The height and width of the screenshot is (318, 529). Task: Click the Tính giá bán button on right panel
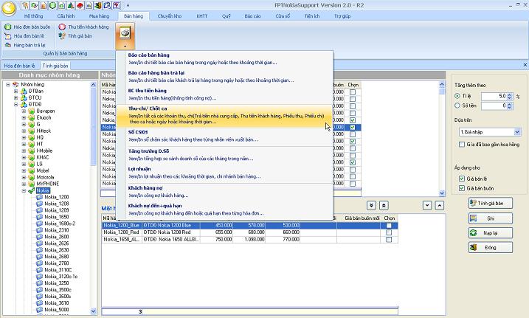491,203
